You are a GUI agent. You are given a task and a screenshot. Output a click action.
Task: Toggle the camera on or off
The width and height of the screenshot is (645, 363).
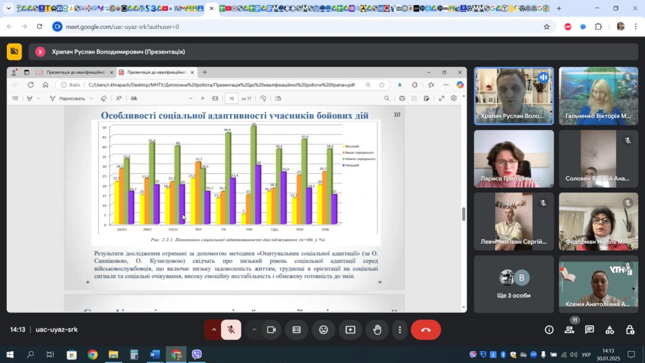[x=272, y=330]
